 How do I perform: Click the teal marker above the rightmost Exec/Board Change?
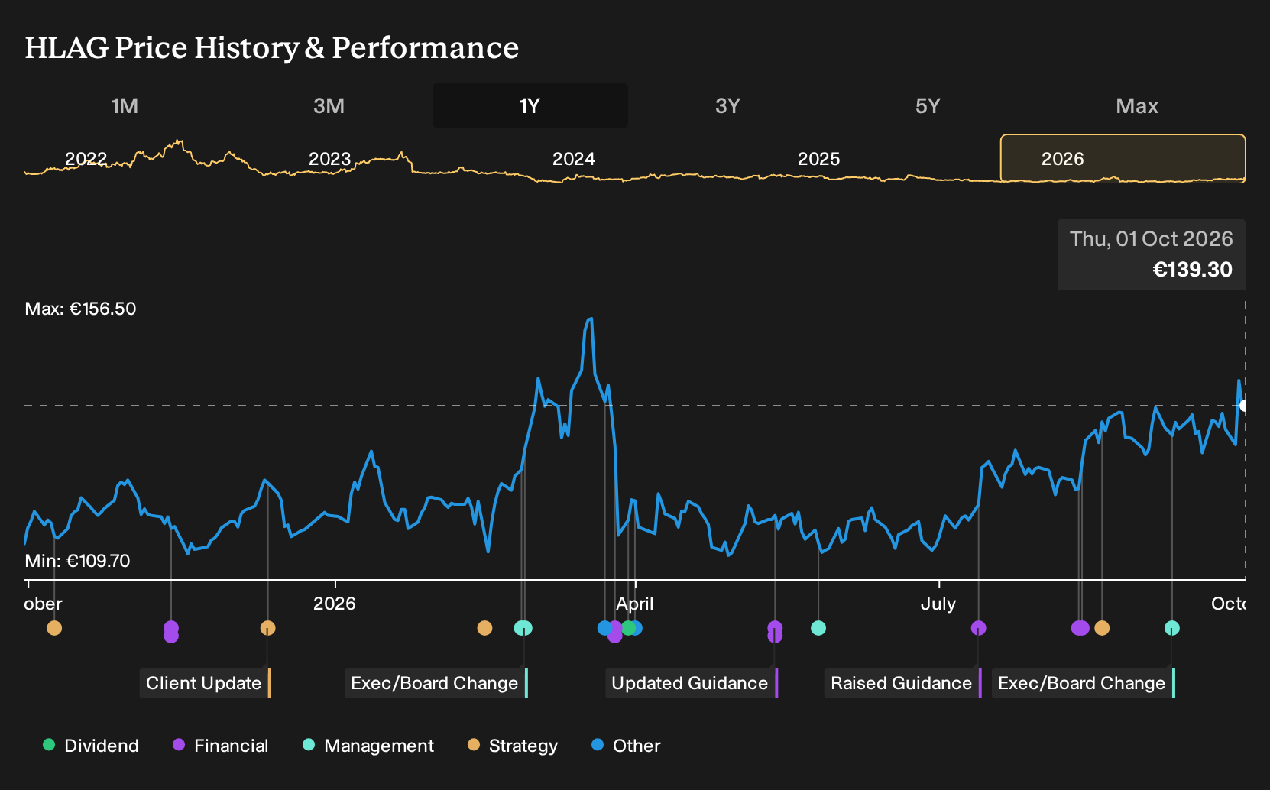pyautogui.click(x=1172, y=628)
